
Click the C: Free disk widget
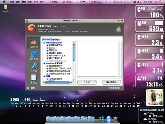click(x=150, y=39)
